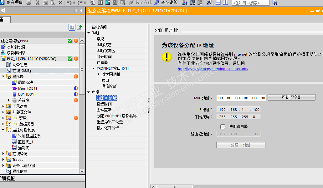The height and width of the screenshot is (188, 323).
Task: Expand the Traces folder
Action: [x=3, y=160]
